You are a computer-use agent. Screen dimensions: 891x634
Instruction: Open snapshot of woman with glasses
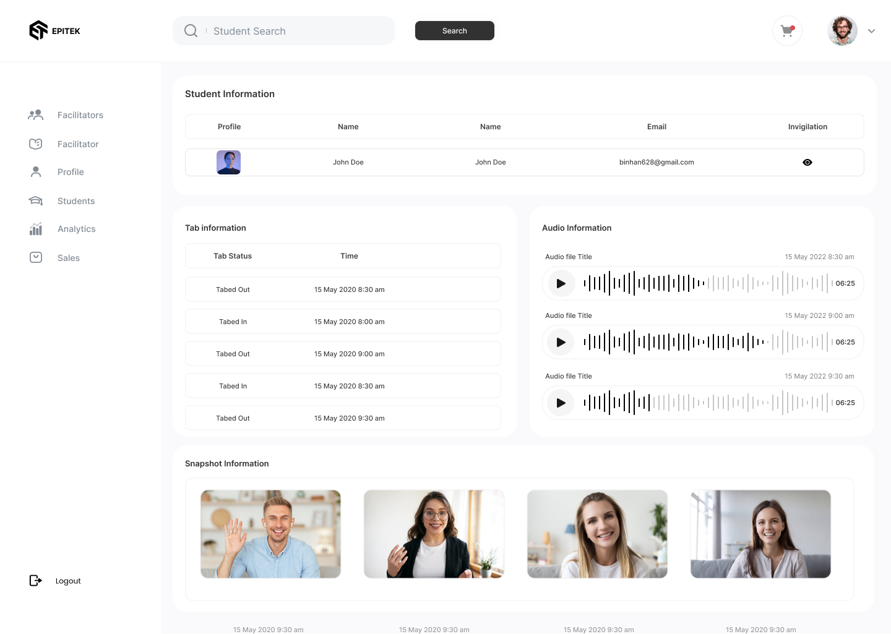[x=434, y=534]
